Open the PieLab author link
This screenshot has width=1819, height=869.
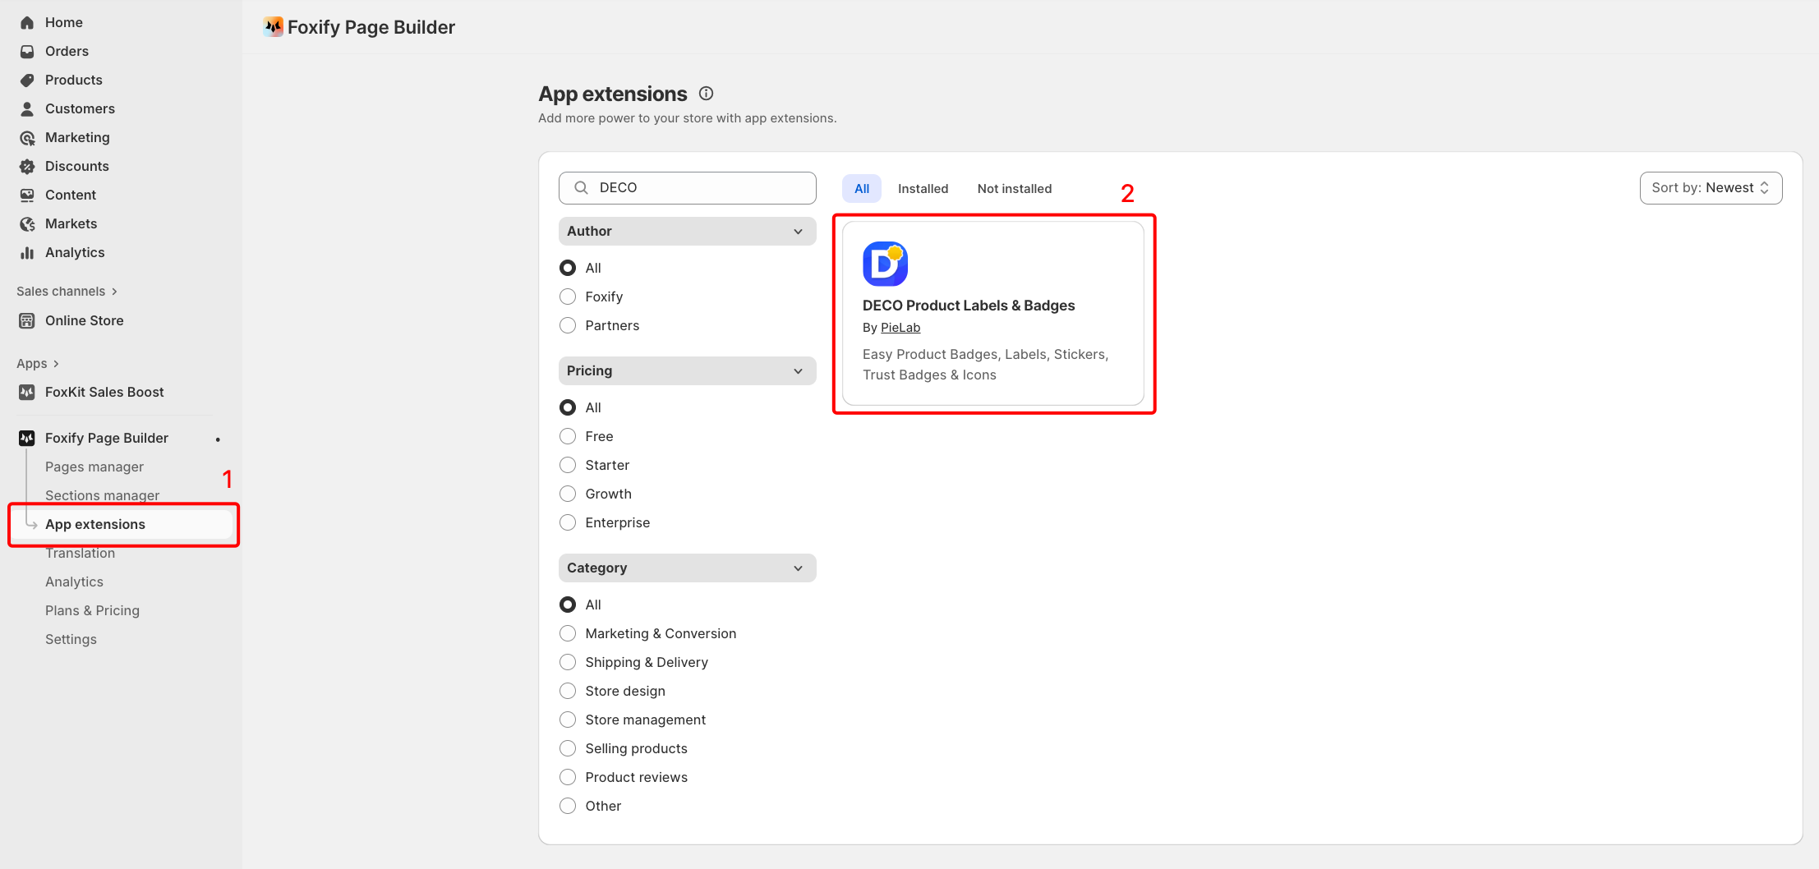(x=900, y=328)
